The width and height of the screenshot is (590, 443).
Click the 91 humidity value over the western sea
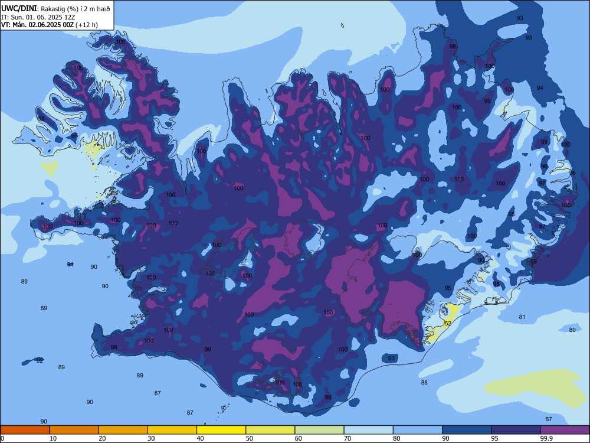point(70,265)
